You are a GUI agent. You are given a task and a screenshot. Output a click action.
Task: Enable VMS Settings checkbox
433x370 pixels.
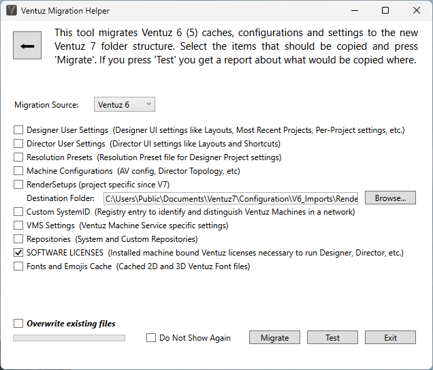click(18, 226)
